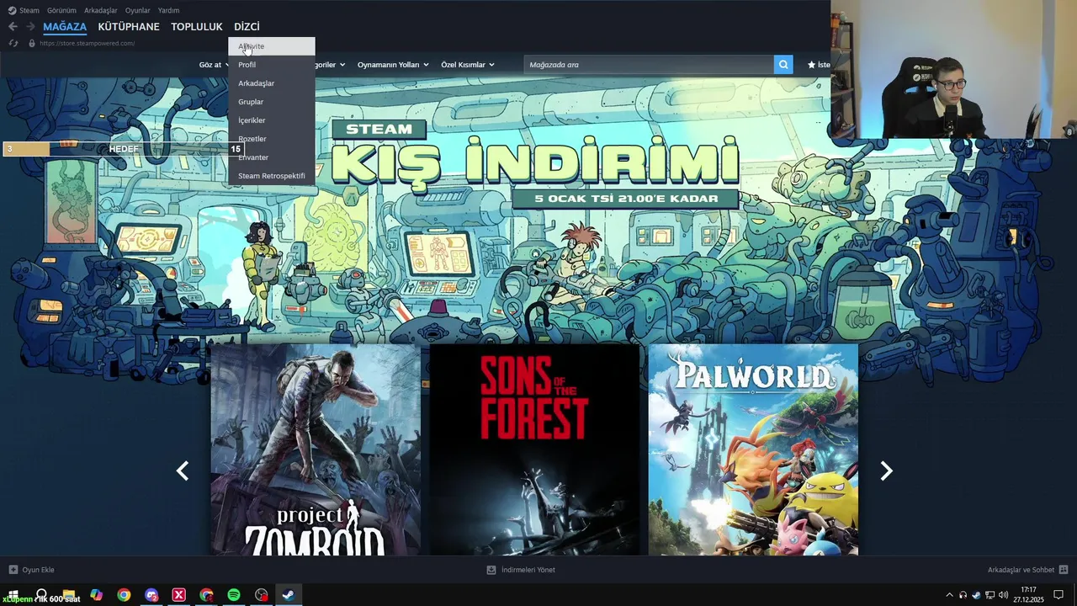Click the Steam logo in the title bar
Viewport: 1077px width, 606px height.
(x=12, y=10)
